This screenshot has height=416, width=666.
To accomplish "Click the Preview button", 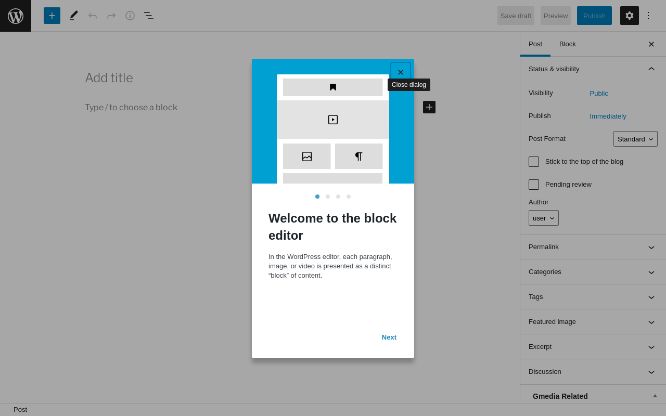I will tap(556, 16).
